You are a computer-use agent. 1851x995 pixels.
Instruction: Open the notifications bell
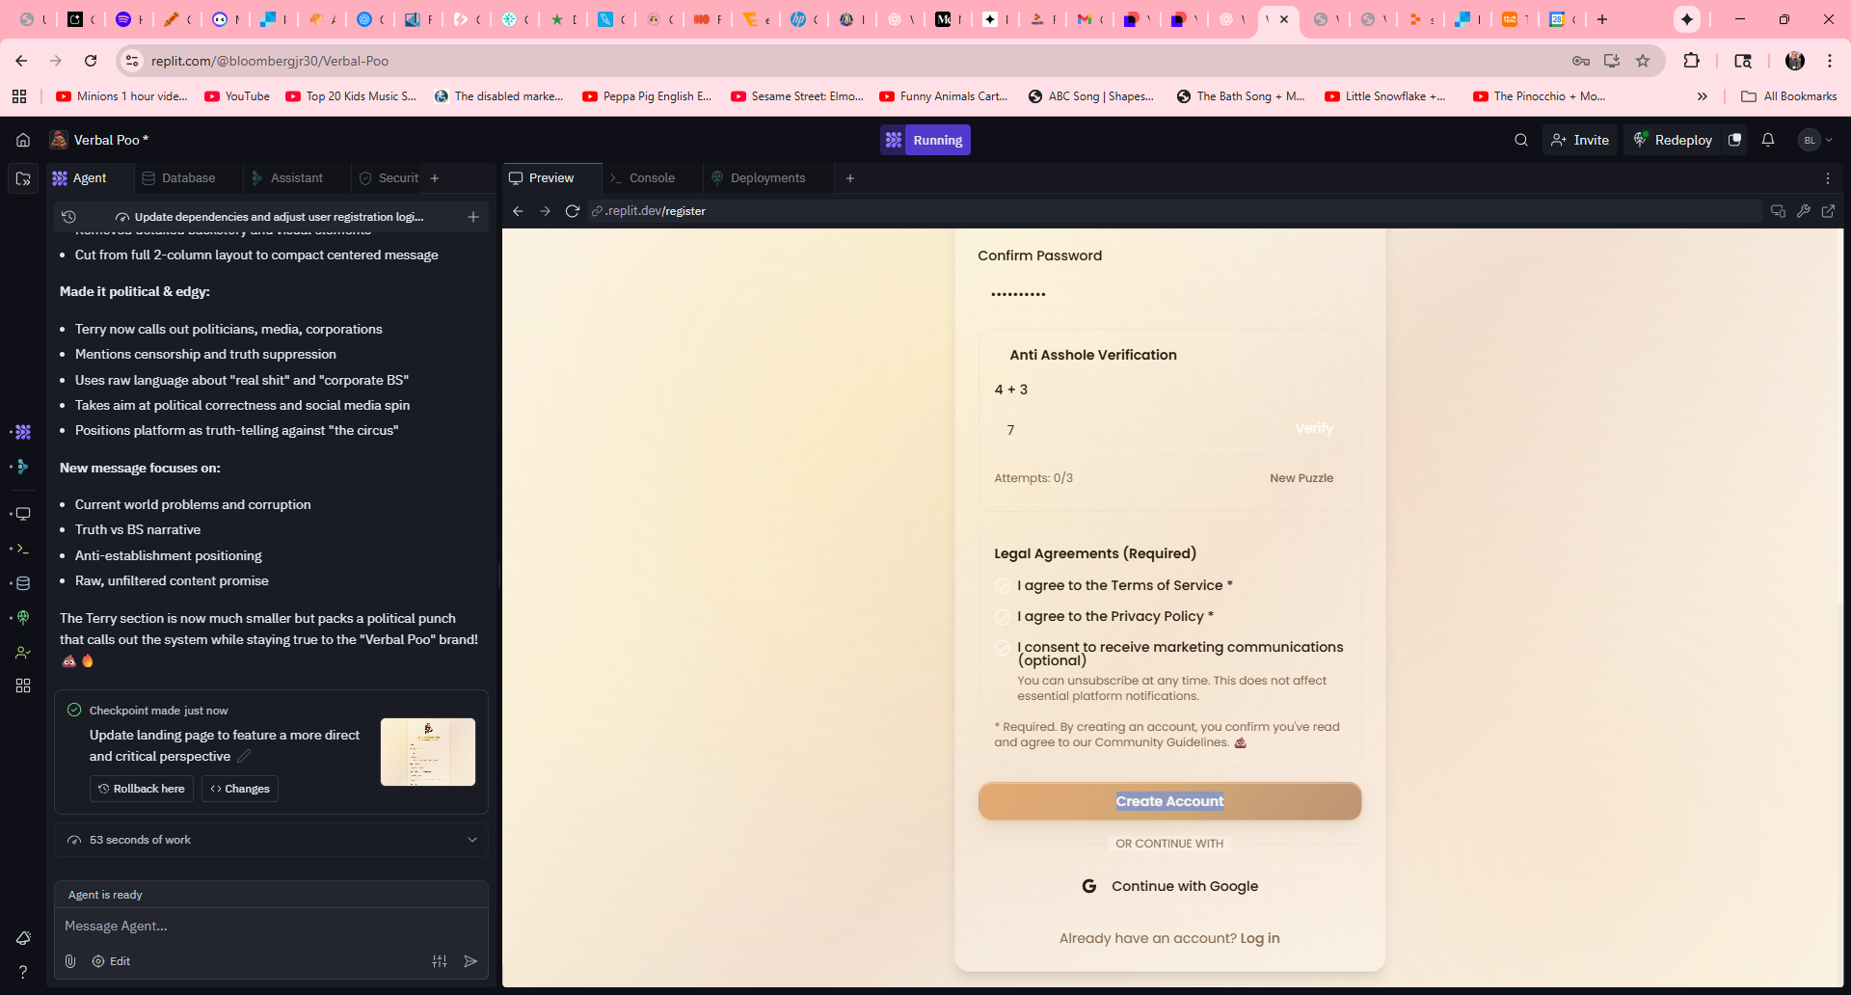[x=1767, y=140]
